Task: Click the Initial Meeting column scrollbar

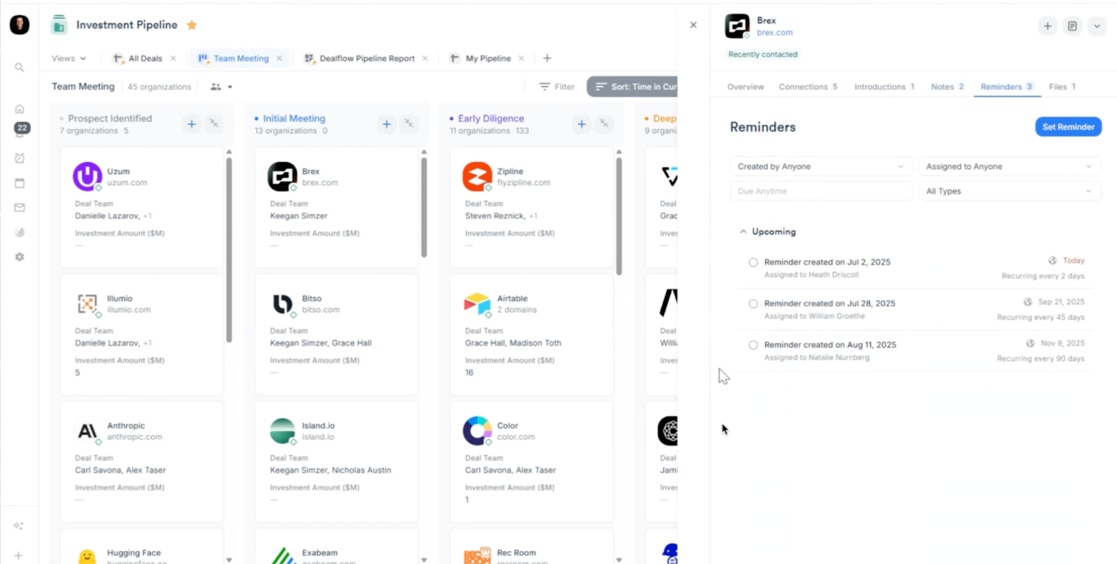Action: 424,207
